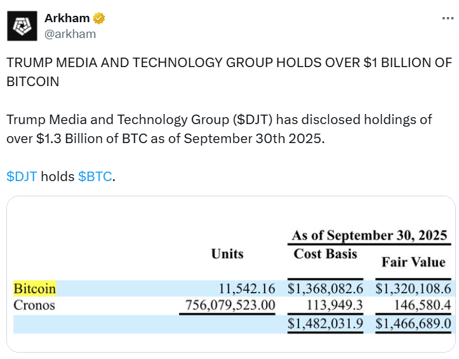459x359 pixels.
Task: Click the Fair Value column header
Action: pos(413,261)
